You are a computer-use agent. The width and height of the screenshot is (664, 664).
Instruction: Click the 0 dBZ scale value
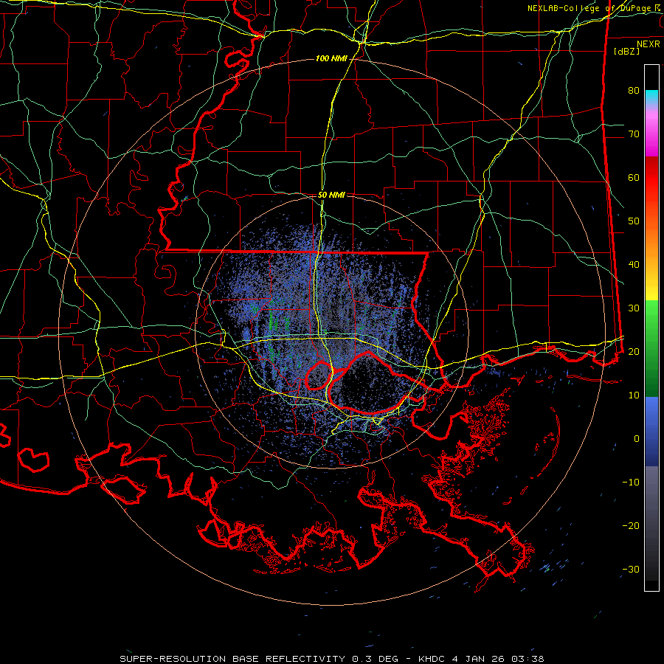pos(637,439)
